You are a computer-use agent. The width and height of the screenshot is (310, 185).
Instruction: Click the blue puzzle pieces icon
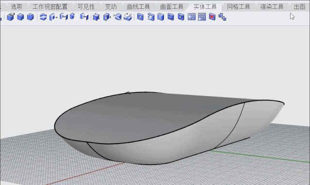(x=222, y=17)
